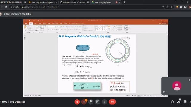Share this page via the share icon

click(x=167, y=7)
